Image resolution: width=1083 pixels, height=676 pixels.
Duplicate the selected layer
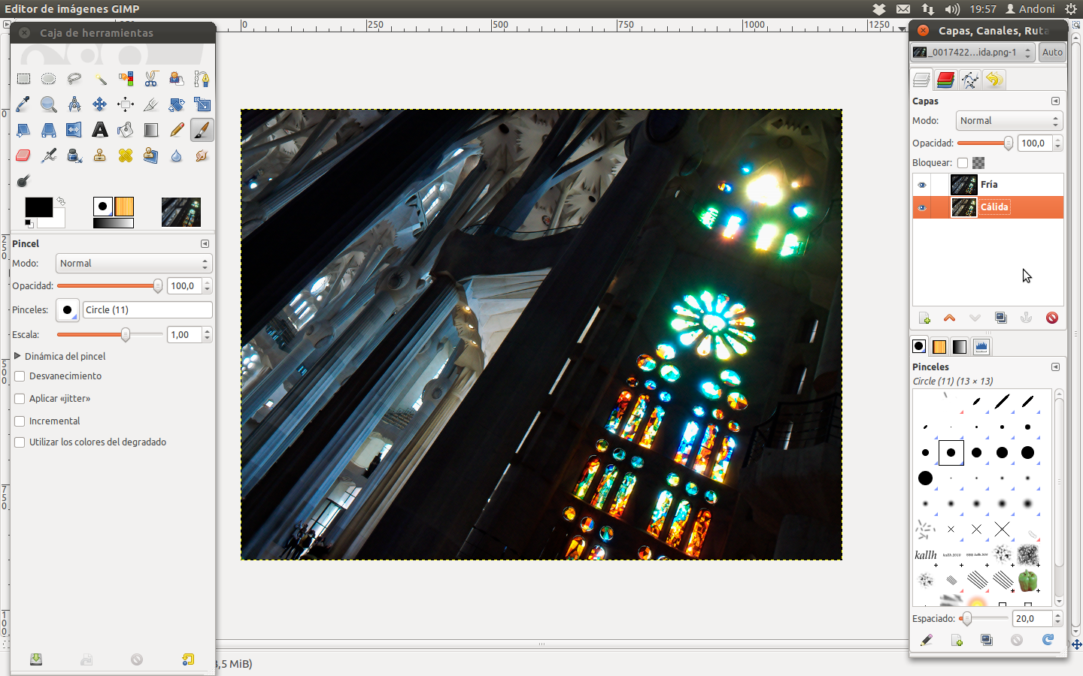1001,318
